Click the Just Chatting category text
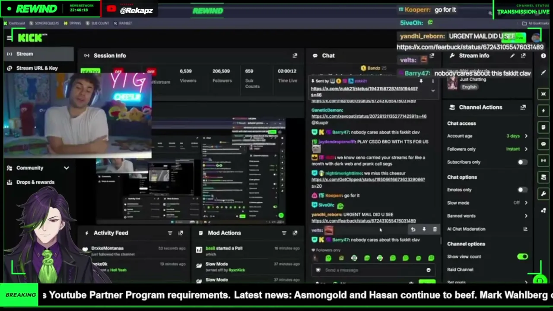This screenshot has height=311, width=553. click(473, 80)
